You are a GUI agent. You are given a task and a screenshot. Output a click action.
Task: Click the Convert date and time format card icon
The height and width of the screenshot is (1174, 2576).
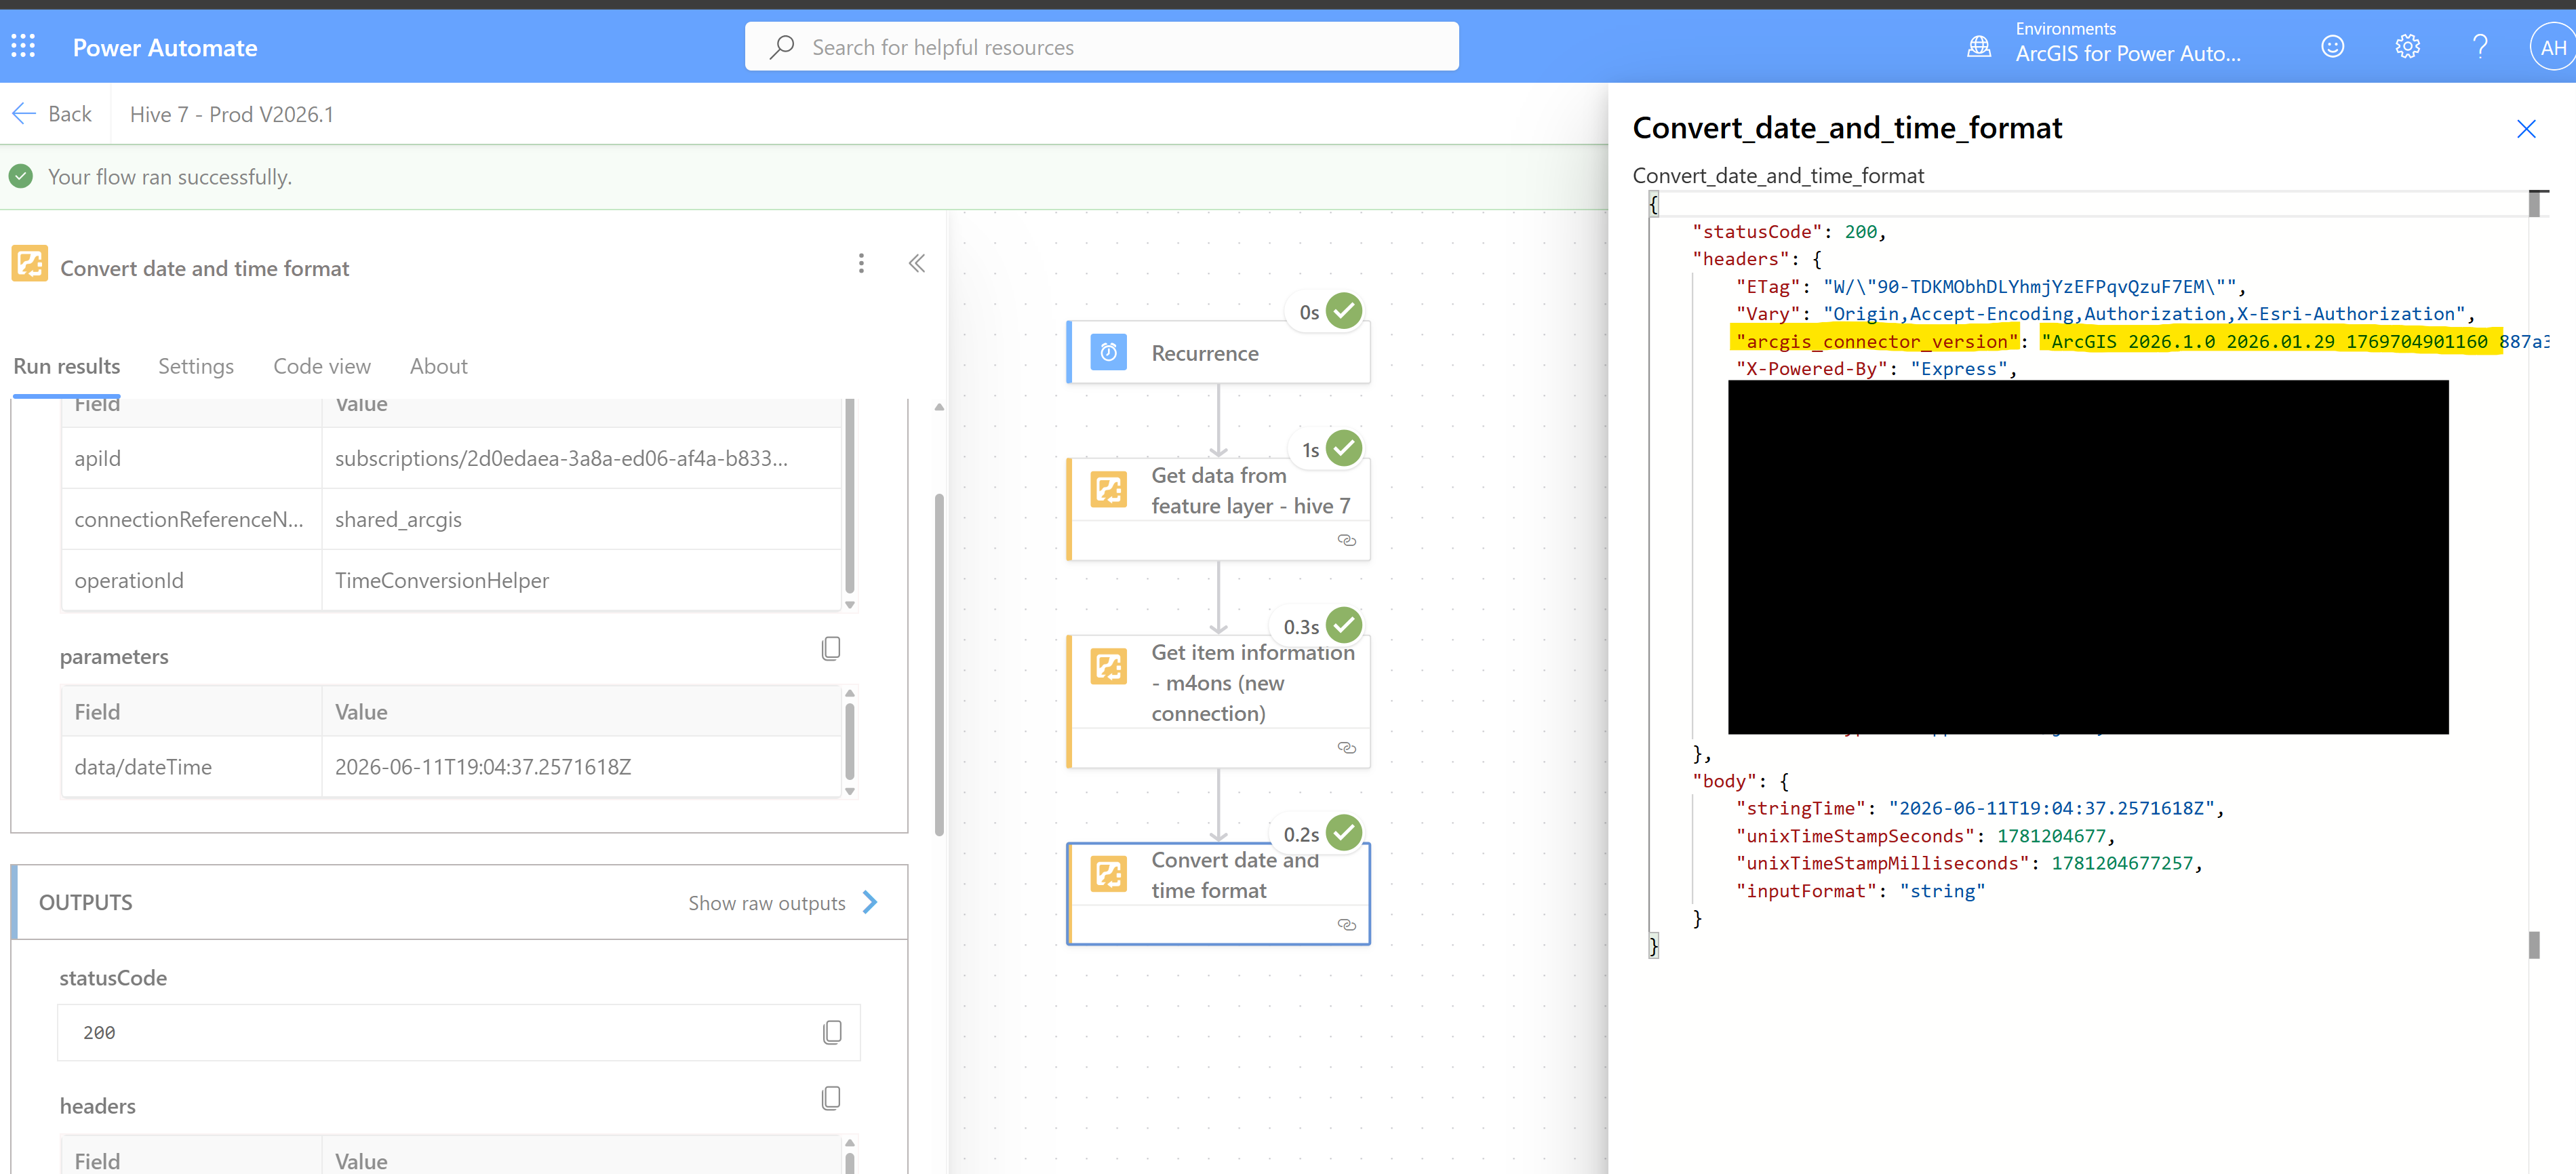click(x=1108, y=874)
